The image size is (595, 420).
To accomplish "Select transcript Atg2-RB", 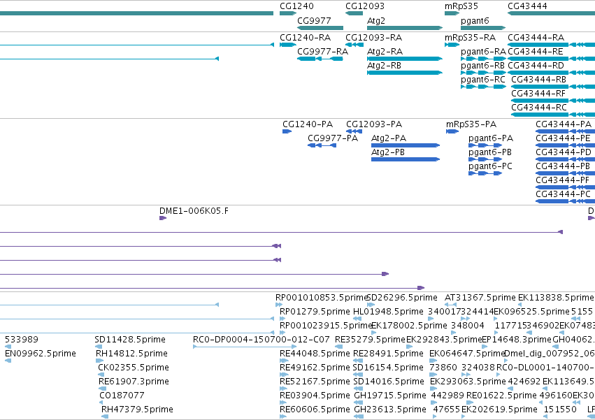I will click(x=405, y=73).
